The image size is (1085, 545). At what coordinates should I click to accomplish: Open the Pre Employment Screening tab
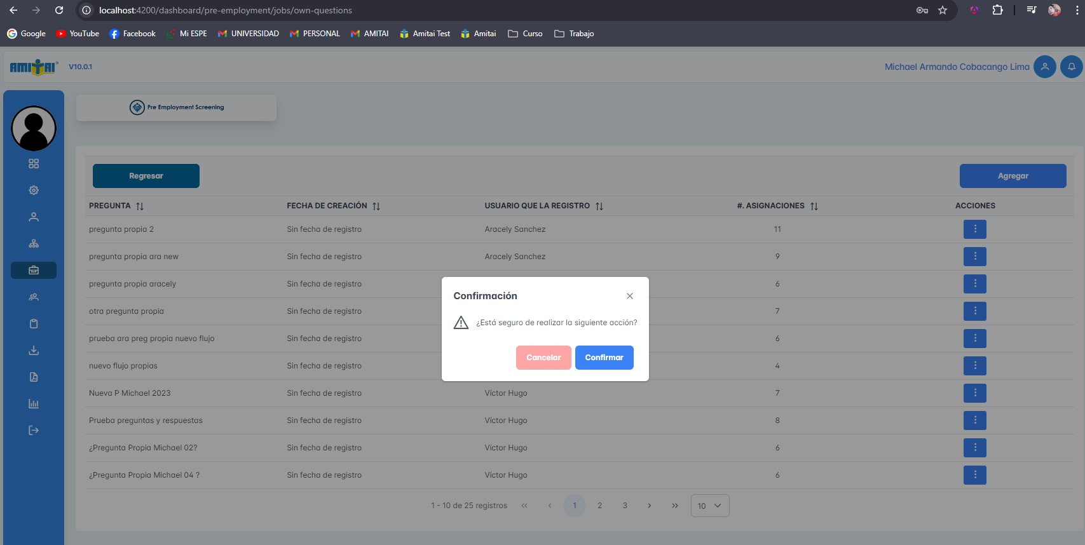(177, 107)
